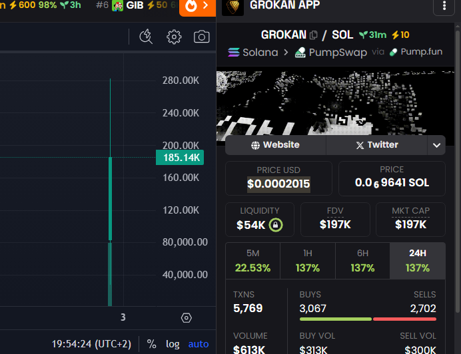Image resolution: width=461 pixels, height=354 pixels.
Task: Click the Pump.fun link
Action: pyautogui.click(x=416, y=52)
